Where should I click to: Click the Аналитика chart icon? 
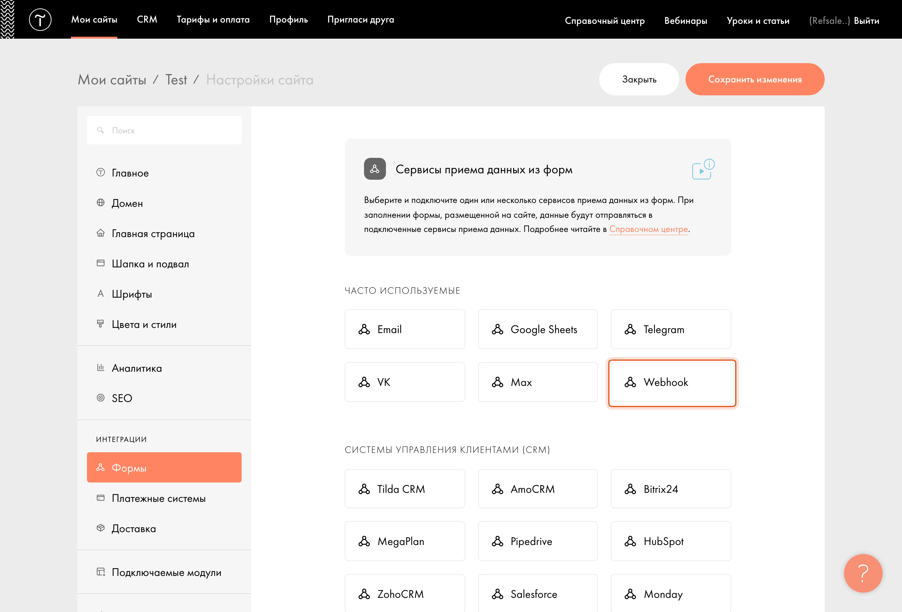pos(101,367)
